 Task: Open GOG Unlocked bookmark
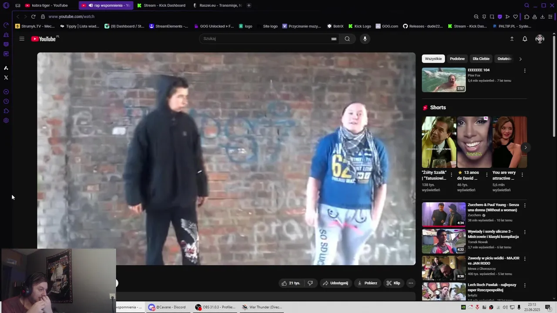click(213, 26)
